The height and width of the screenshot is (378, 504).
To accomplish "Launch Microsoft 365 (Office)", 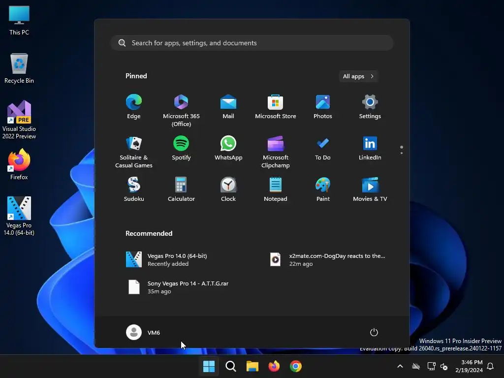I will click(x=181, y=111).
